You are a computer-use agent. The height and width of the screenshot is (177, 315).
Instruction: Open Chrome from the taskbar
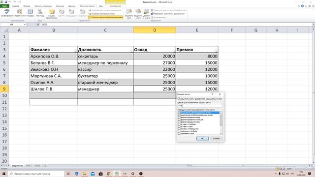click(x=108, y=174)
